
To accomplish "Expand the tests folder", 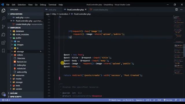I will (18, 86).
